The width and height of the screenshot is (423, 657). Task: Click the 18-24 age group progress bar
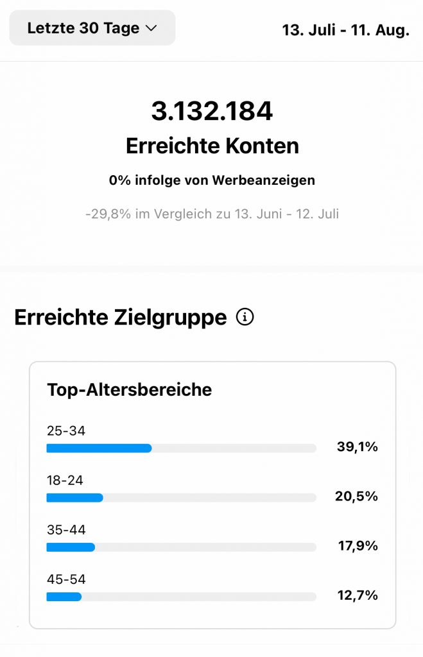point(181,497)
